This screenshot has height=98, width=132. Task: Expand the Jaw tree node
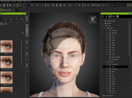107,86
